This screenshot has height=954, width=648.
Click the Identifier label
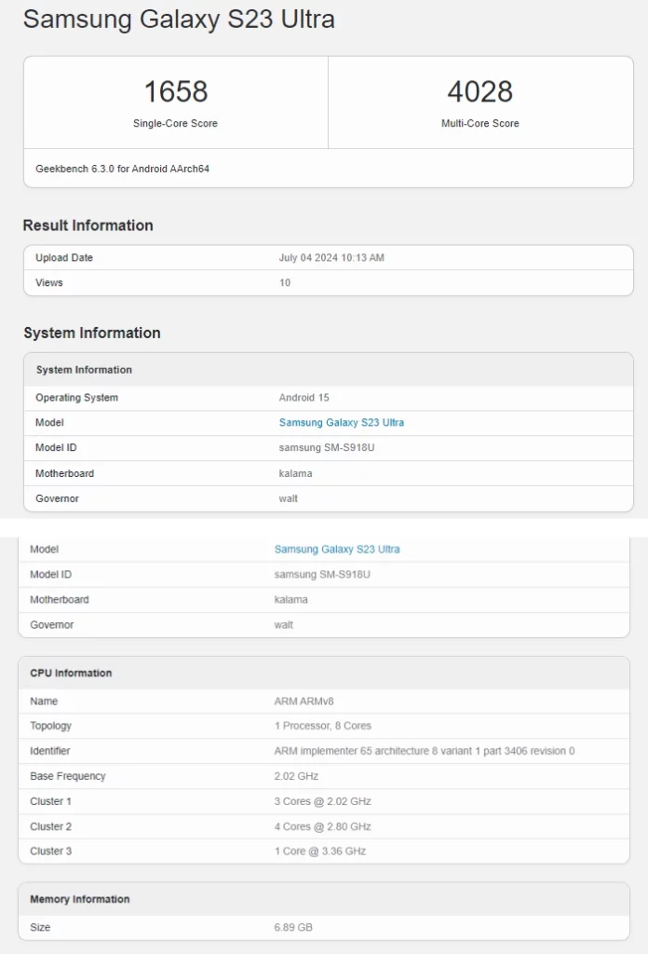50,751
